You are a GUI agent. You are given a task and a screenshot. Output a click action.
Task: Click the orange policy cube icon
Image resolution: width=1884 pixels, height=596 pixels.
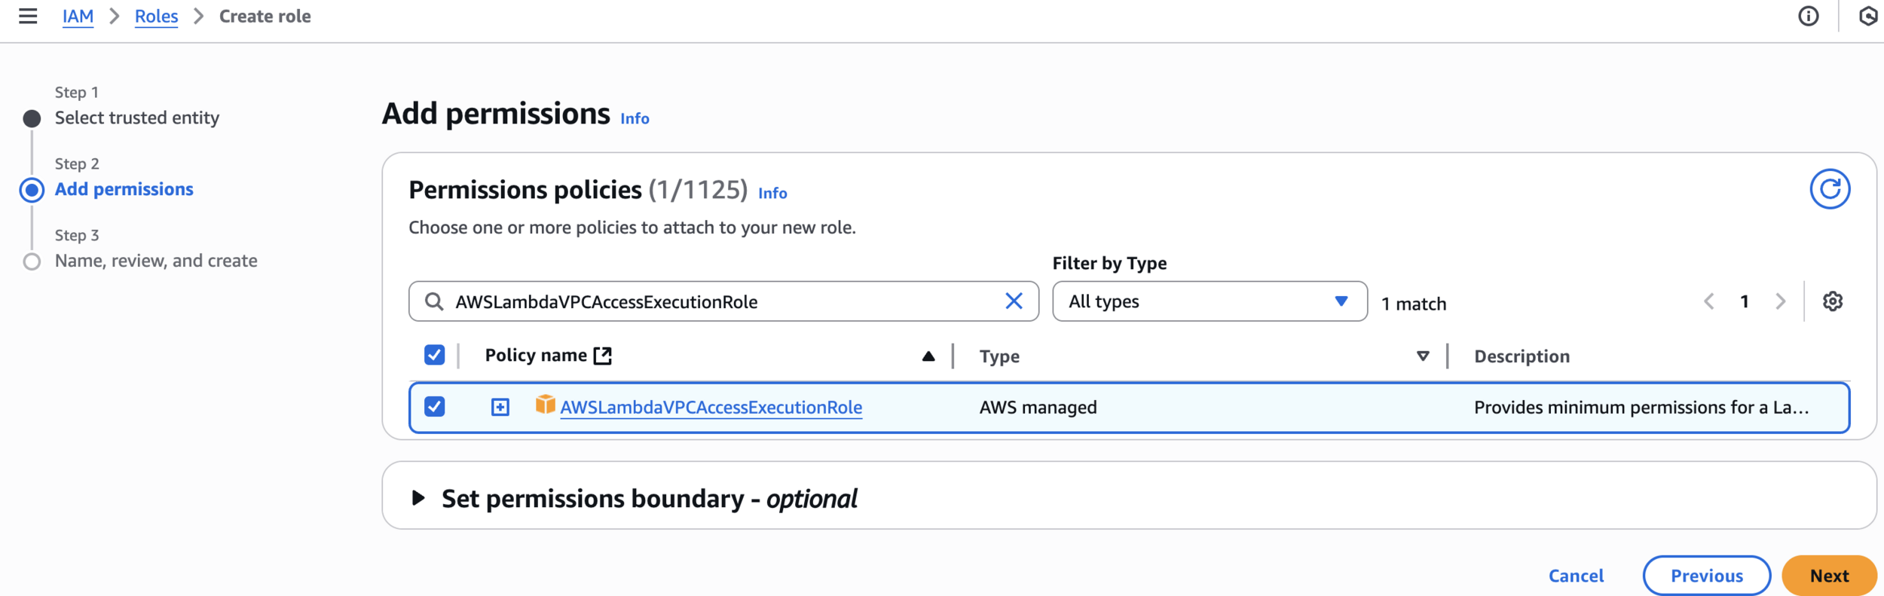tap(545, 405)
